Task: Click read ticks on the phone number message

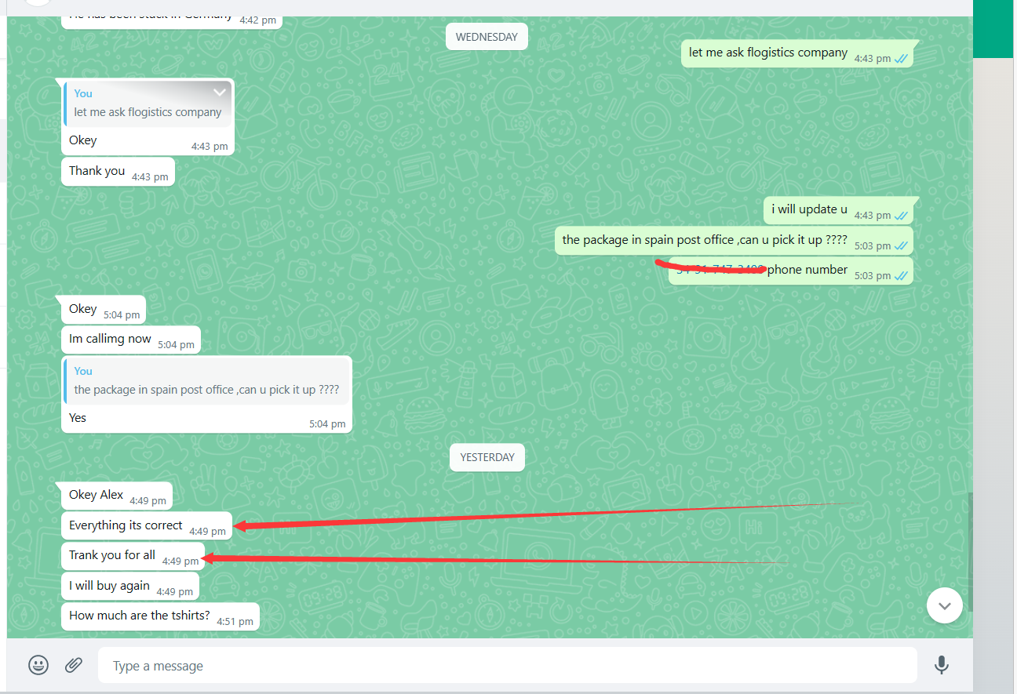Action: tap(902, 276)
